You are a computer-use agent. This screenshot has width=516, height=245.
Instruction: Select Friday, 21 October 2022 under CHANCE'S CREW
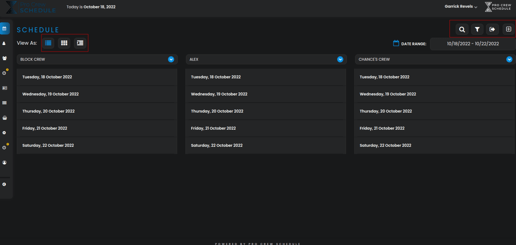click(x=434, y=128)
